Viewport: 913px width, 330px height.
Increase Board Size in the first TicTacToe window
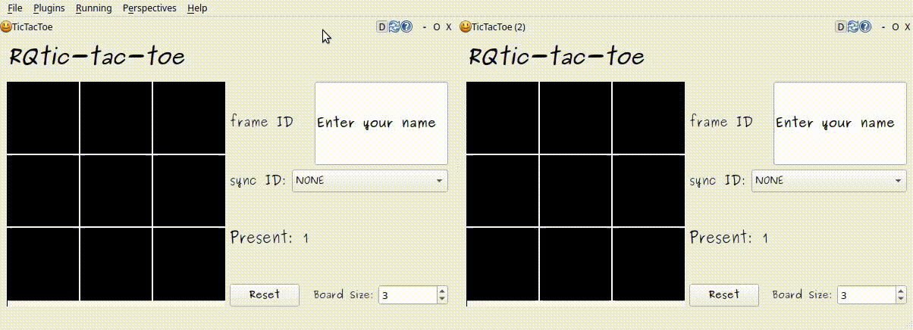tap(443, 291)
